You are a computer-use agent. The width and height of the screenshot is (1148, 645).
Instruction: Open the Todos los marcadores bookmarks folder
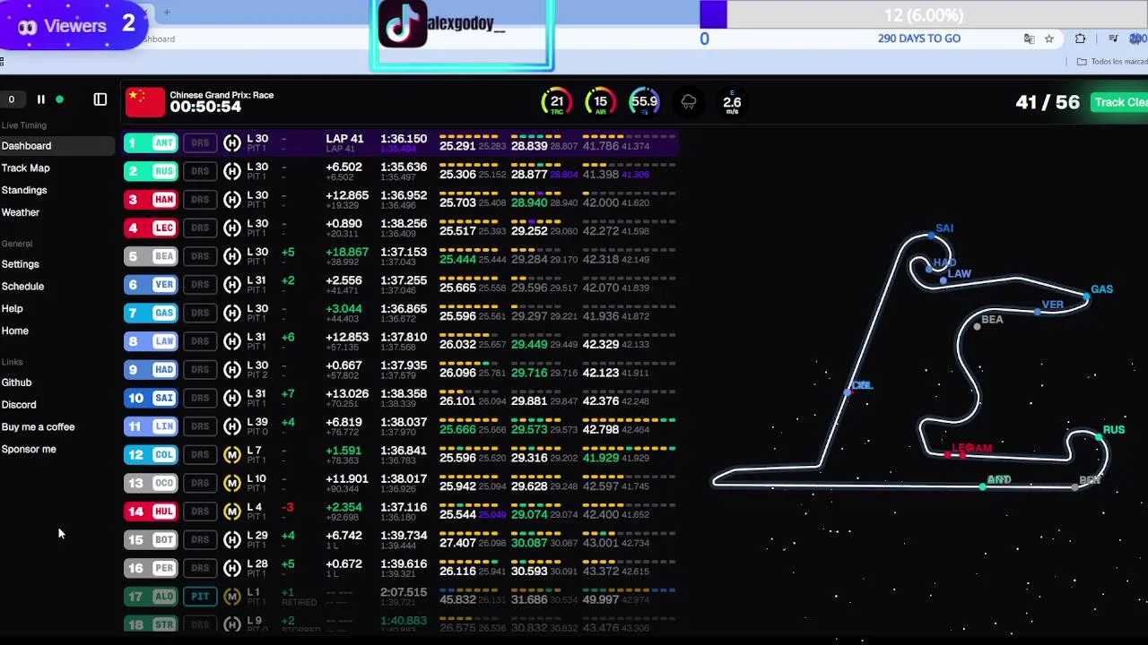(x=1111, y=62)
